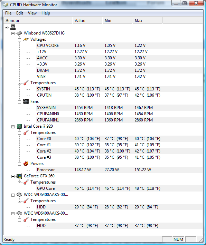Select the CPU VCORE voltage row
206x245 pixels.
[119, 46]
